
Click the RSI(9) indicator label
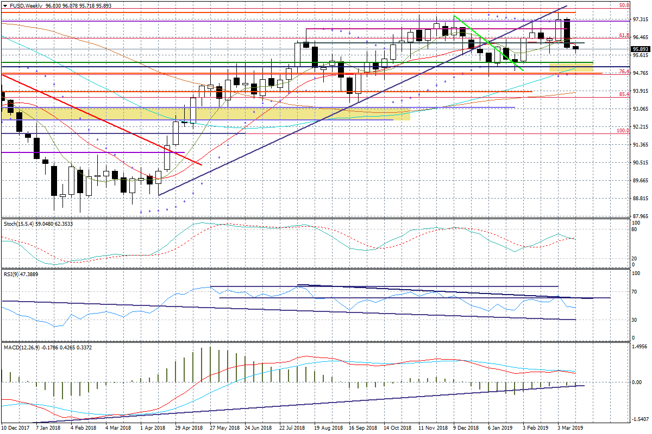point(11,275)
